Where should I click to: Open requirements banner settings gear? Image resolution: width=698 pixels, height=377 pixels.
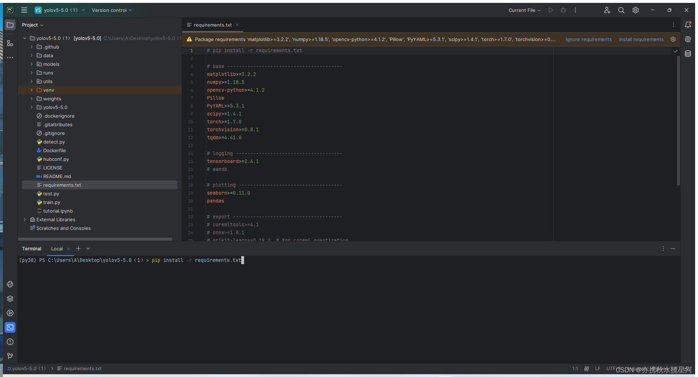pyautogui.click(x=673, y=39)
